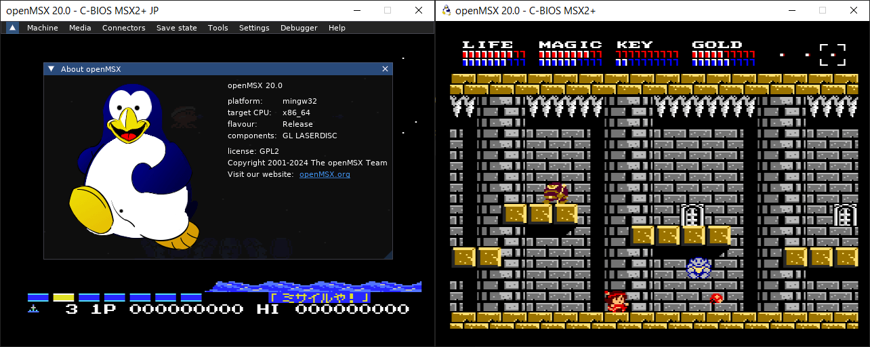This screenshot has width=870, height=347.
Task: Click the HI score value in left game
Action: pyautogui.click(x=352, y=309)
